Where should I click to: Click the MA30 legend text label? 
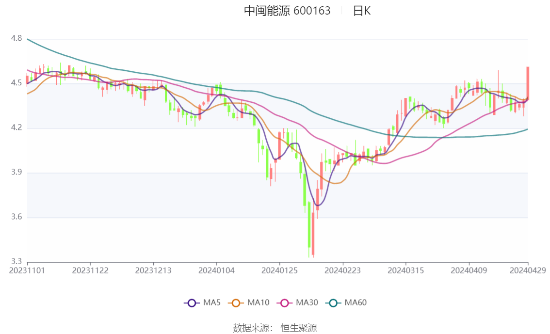(307, 303)
